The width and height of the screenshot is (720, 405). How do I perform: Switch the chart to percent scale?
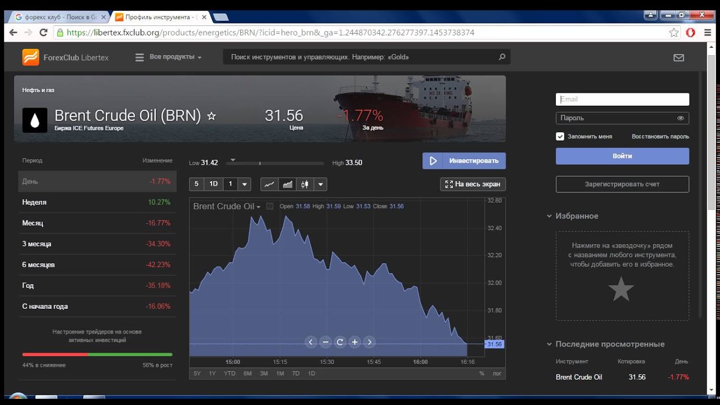[481, 373]
